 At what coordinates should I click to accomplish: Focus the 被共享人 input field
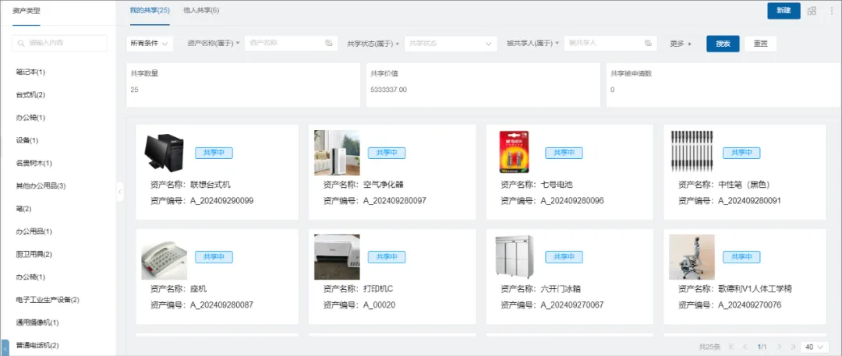610,44
